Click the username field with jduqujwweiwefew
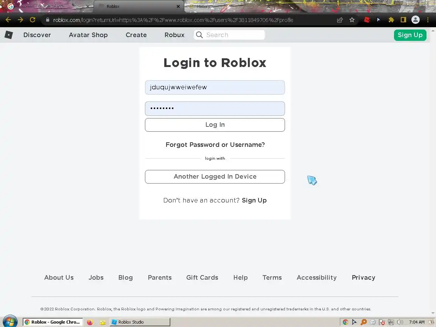 215,87
